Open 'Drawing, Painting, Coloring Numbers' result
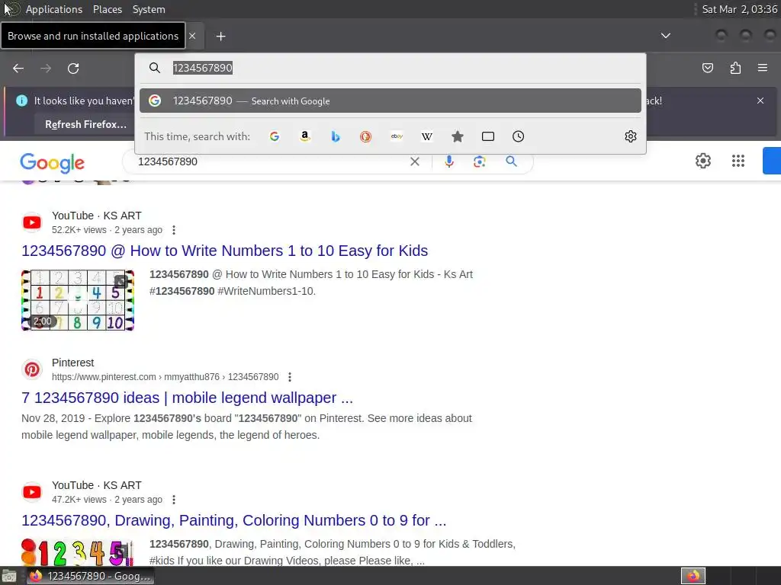The image size is (781, 585). (233, 520)
